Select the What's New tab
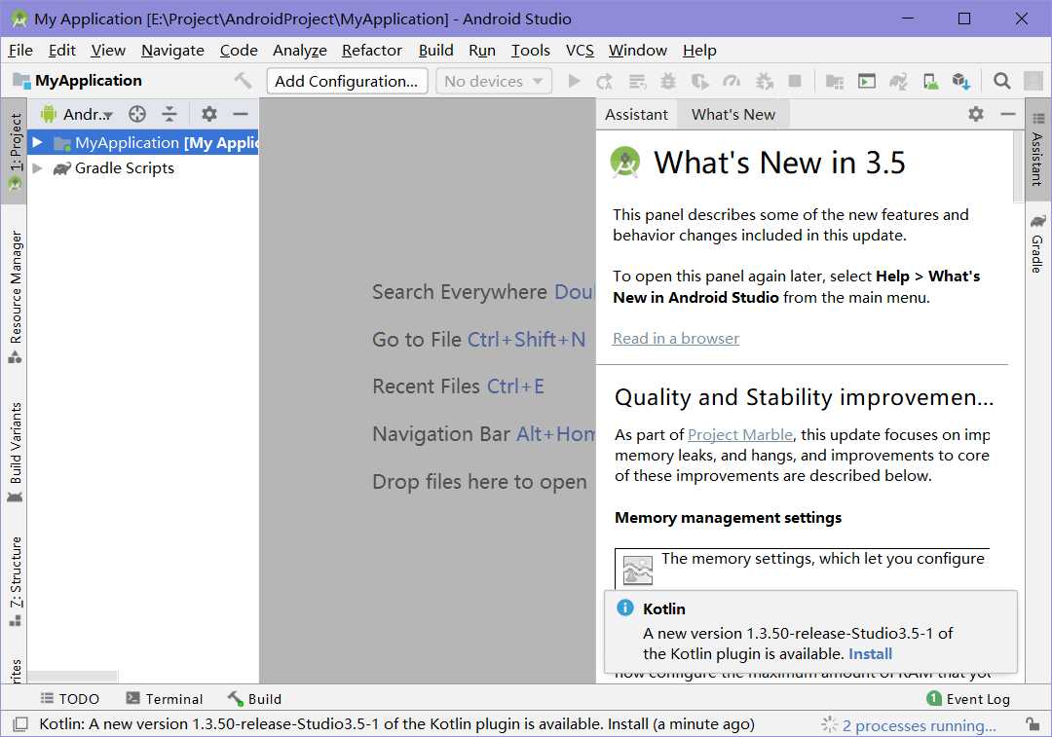The height and width of the screenshot is (737, 1052). 733,115
